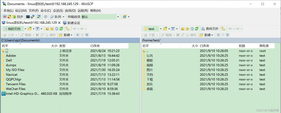The image size is (281, 113).
Task: Open the 帮助(H) menu
Action: coord(95,11)
